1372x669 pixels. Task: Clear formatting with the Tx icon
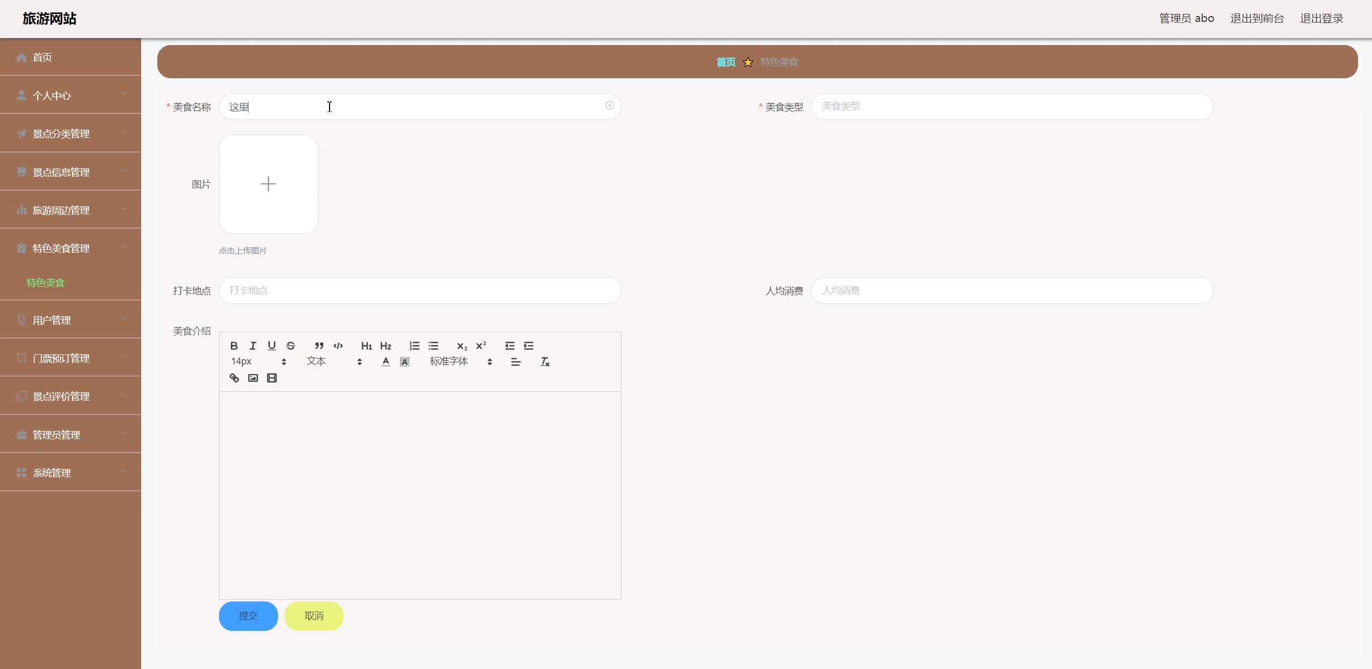tap(544, 362)
